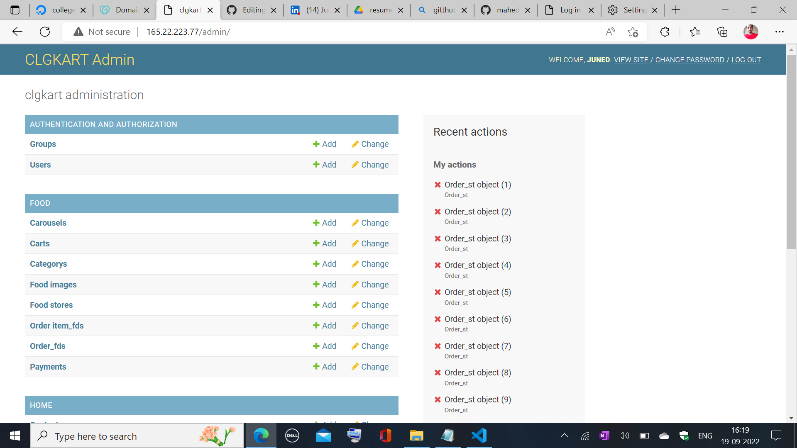The width and height of the screenshot is (797, 448).
Task: Open the Payments model link
Action: (x=48, y=367)
